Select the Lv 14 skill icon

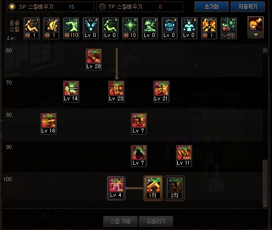coord(71,92)
